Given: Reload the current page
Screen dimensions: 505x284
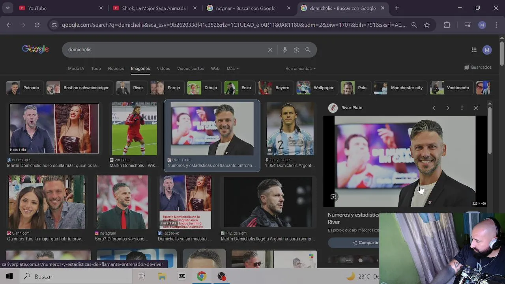Looking at the screenshot, I should coord(37,25).
